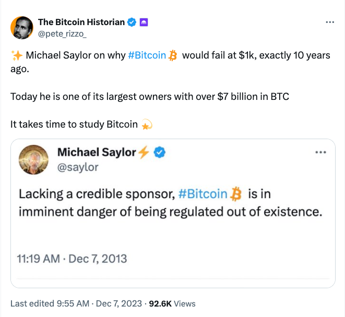Click the #Bitcoin hashtag in the main tweet
345x317 pixels.
tap(147, 55)
